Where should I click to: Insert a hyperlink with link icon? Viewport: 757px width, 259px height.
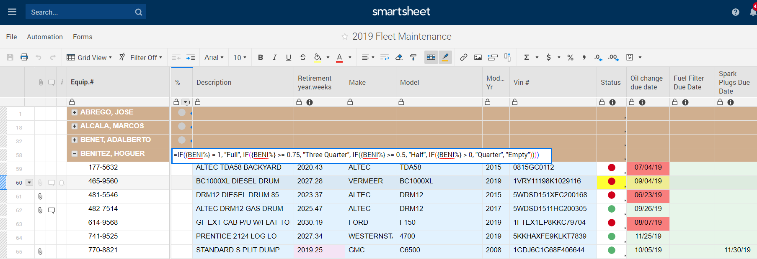pyautogui.click(x=464, y=57)
